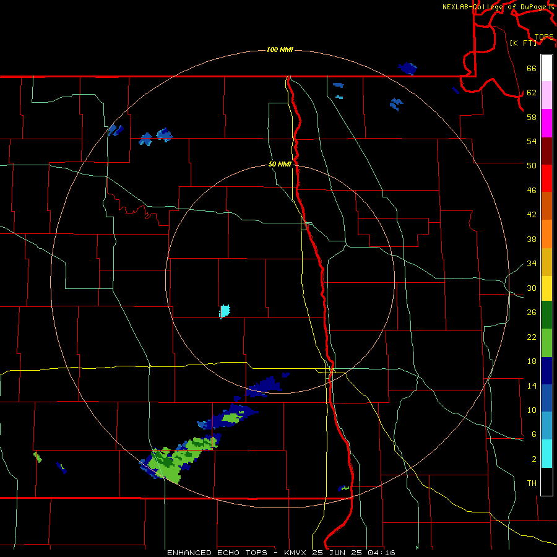Click the 46 legend value
The height and width of the screenshot is (557, 557).
pyautogui.click(x=532, y=191)
